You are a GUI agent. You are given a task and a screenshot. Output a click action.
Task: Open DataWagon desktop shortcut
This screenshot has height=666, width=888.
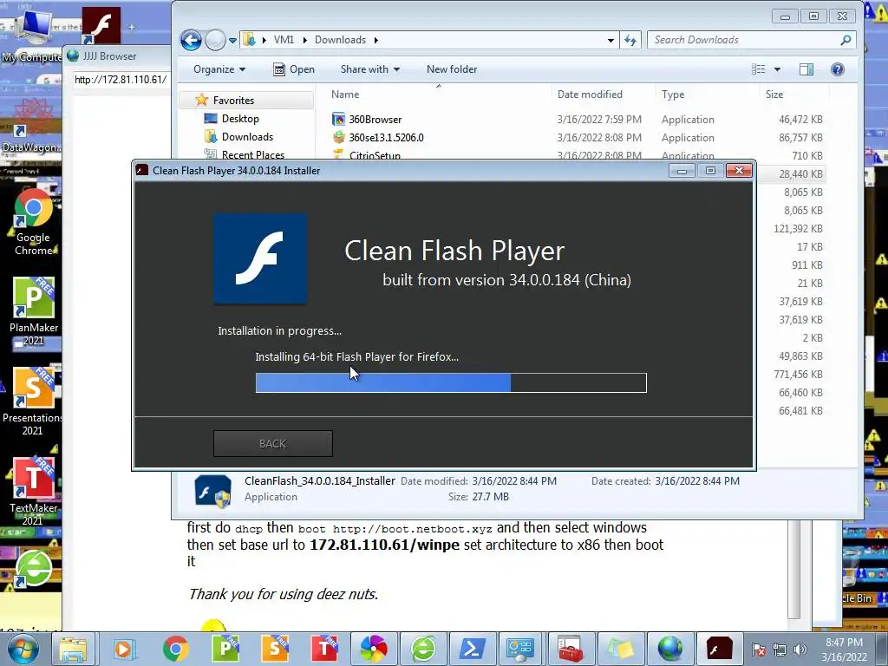point(31,126)
